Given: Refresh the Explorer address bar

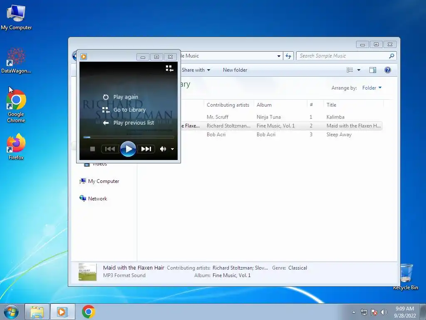Looking at the screenshot, I should (288, 56).
